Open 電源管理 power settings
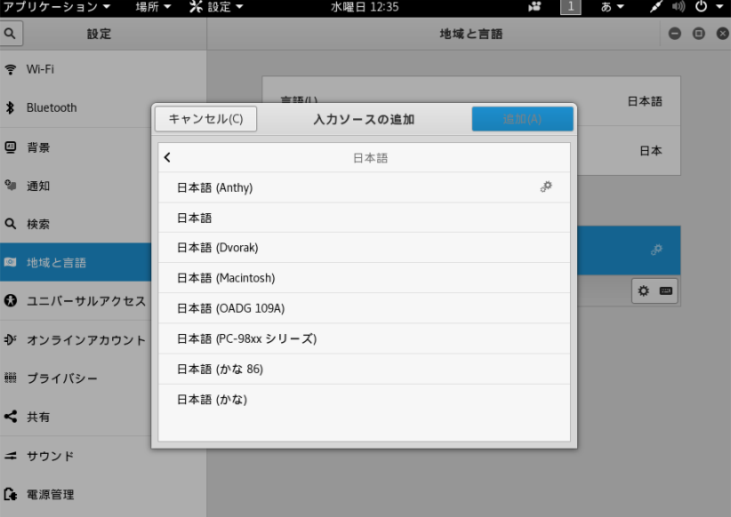 click(103, 494)
